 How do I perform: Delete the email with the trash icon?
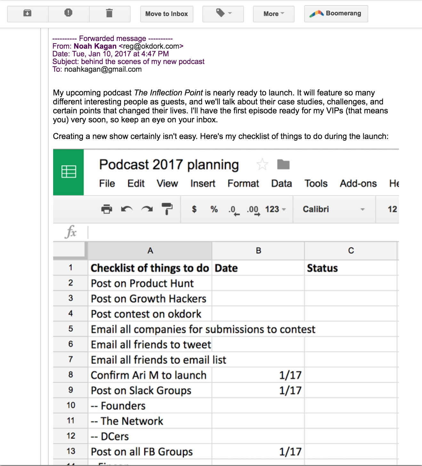[x=110, y=14]
